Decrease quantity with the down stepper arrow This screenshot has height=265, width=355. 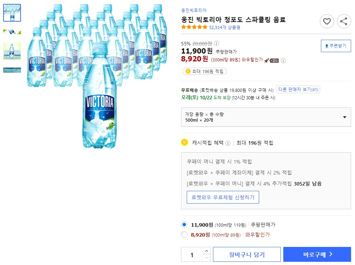pos(207,257)
